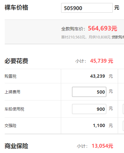Click the 必要花费 section heading
The image size is (124, 153).
(x=16, y=61)
